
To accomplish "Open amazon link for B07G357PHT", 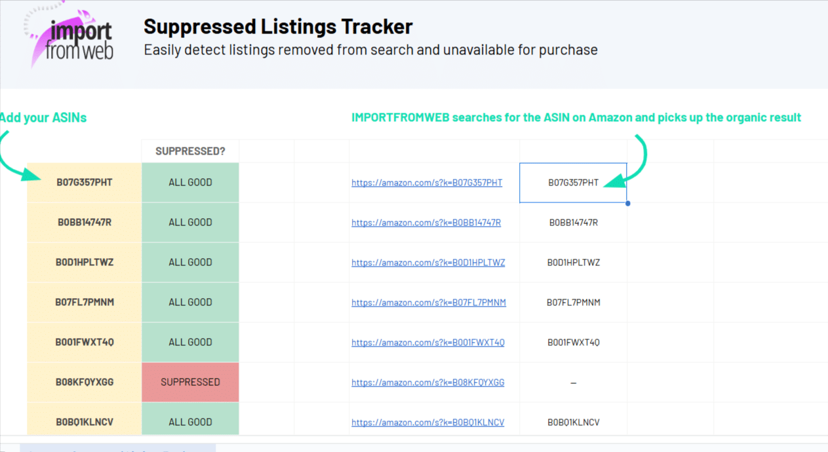I will [x=427, y=183].
